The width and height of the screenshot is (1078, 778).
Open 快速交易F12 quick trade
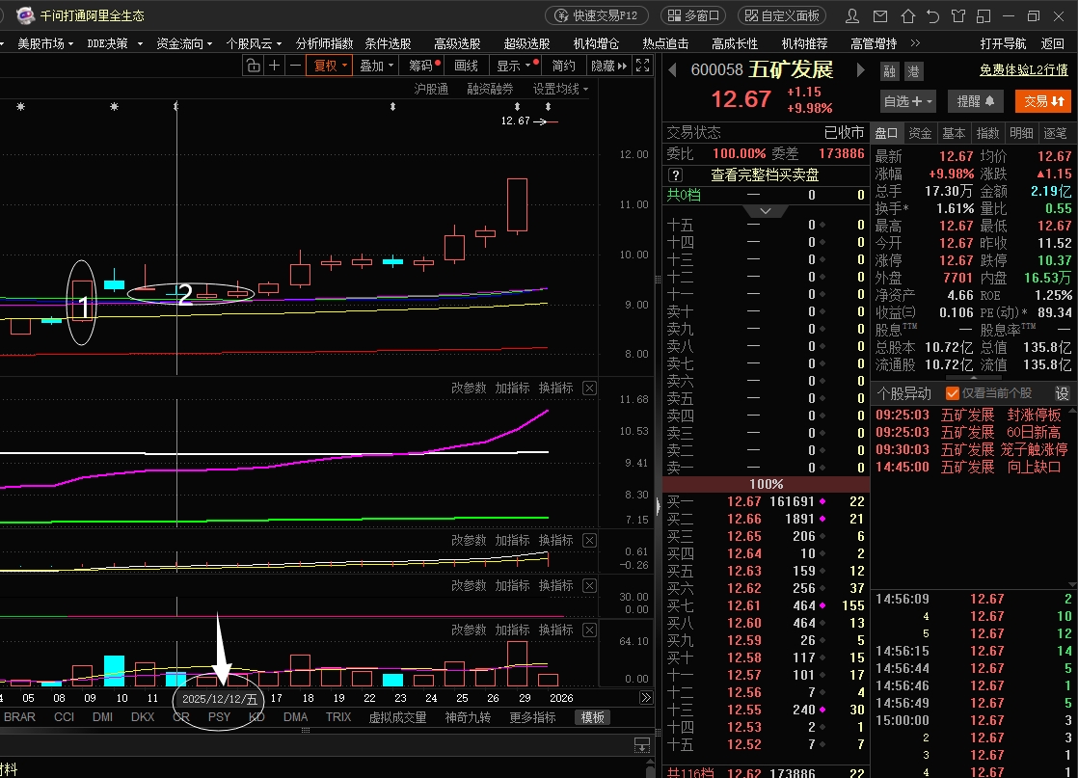click(x=596, y=15)
